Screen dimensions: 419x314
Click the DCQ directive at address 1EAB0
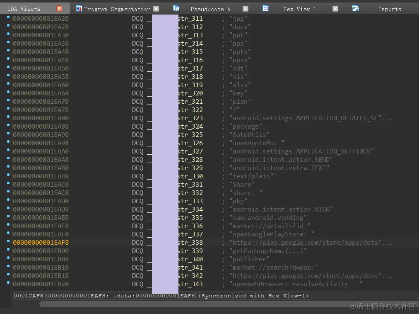[x=137, y=168]
